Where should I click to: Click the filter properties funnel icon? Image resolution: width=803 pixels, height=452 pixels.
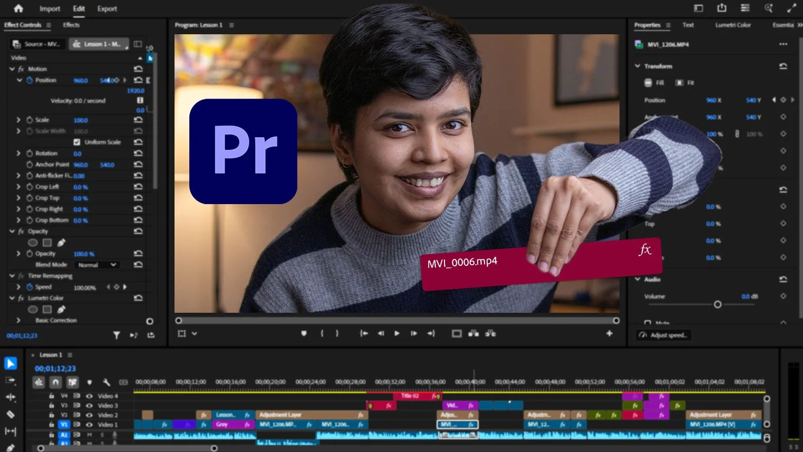117,335
